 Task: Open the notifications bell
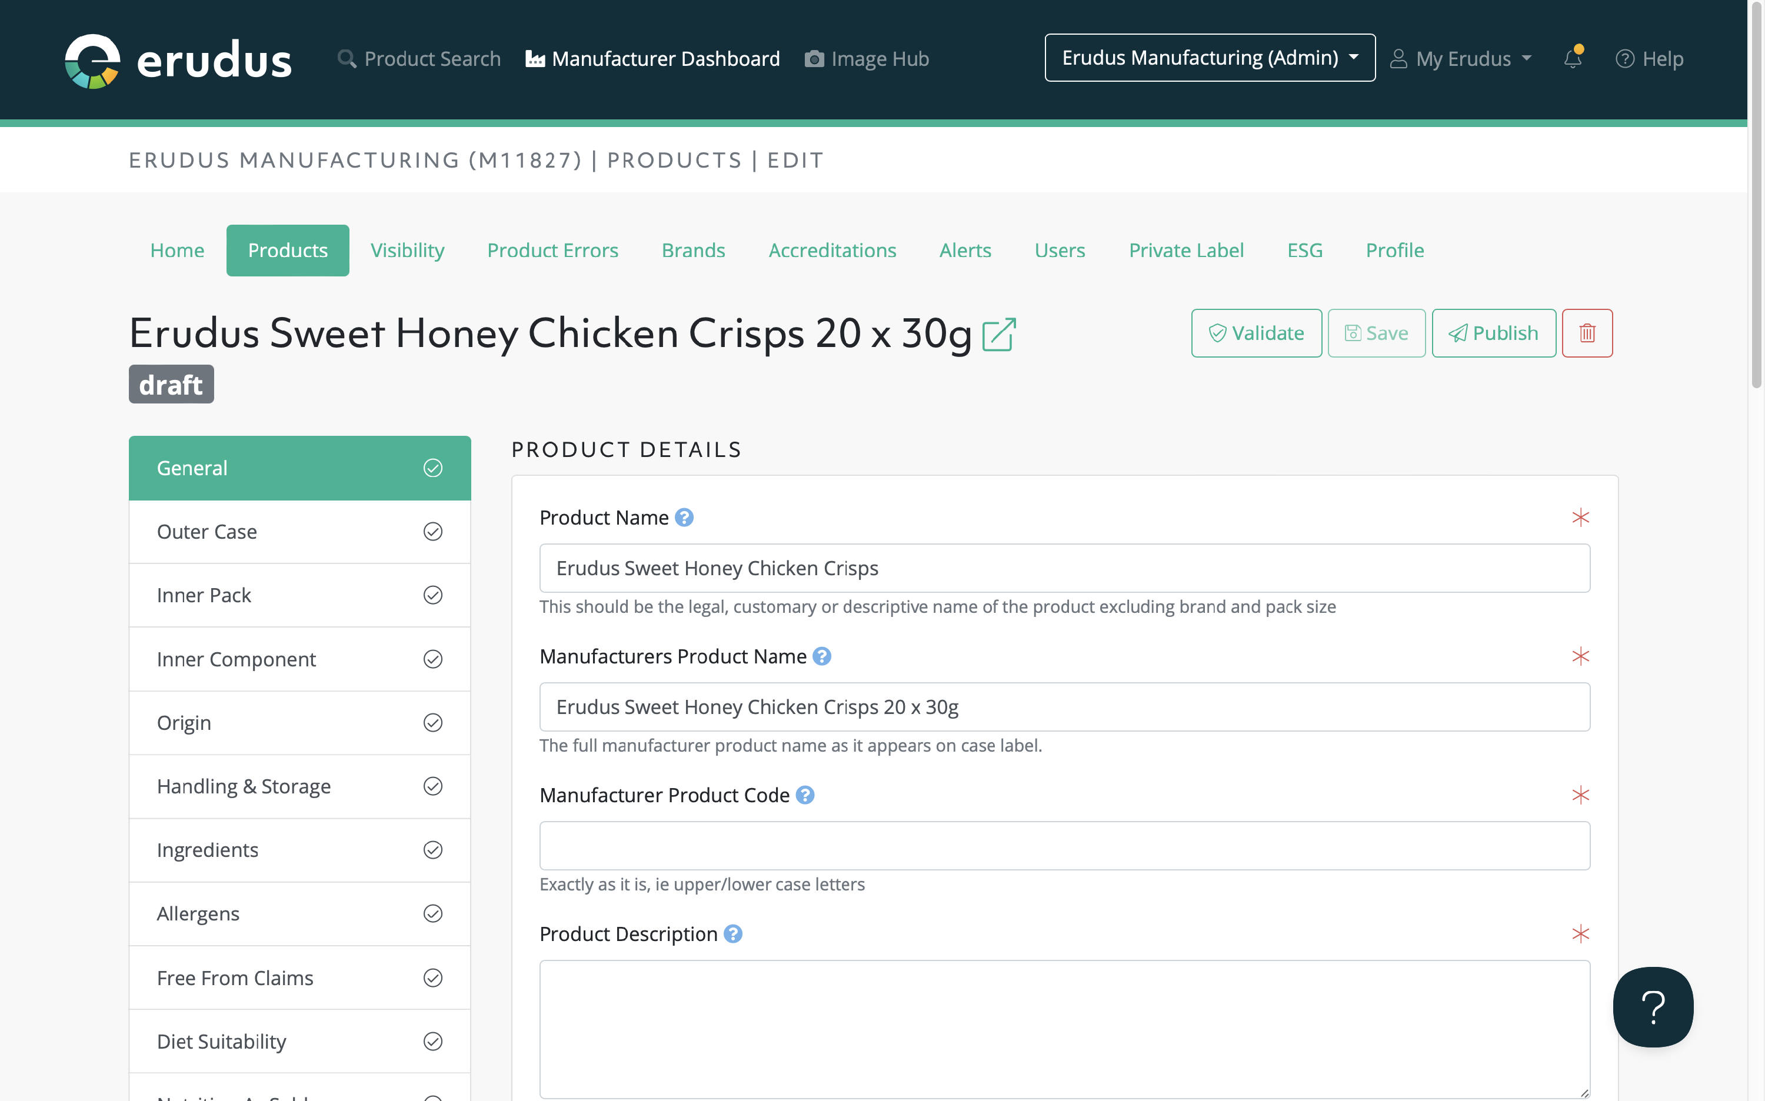point(1573,58)
